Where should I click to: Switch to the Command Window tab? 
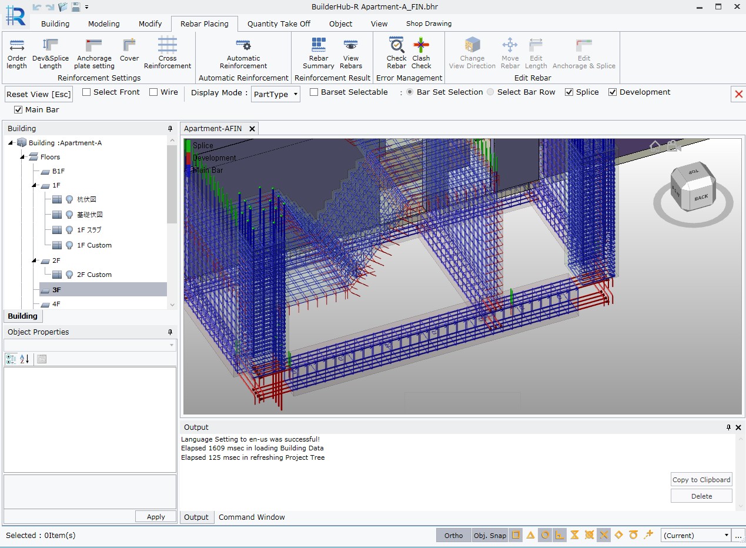coord(252,517)
